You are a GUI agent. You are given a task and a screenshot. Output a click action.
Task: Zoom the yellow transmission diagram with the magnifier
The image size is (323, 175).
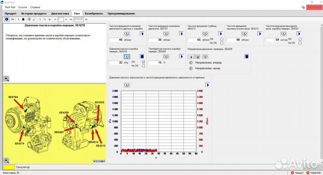coord(6,160)
